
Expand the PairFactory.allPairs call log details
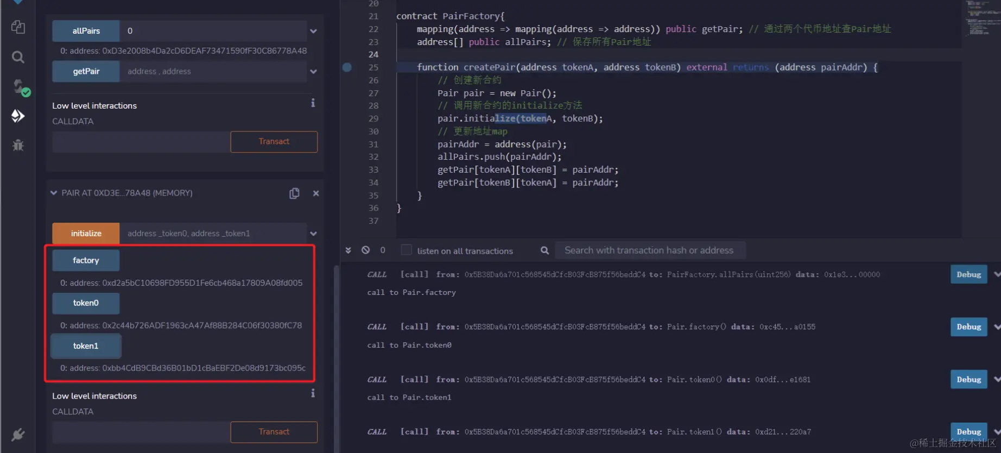[997, 274]
